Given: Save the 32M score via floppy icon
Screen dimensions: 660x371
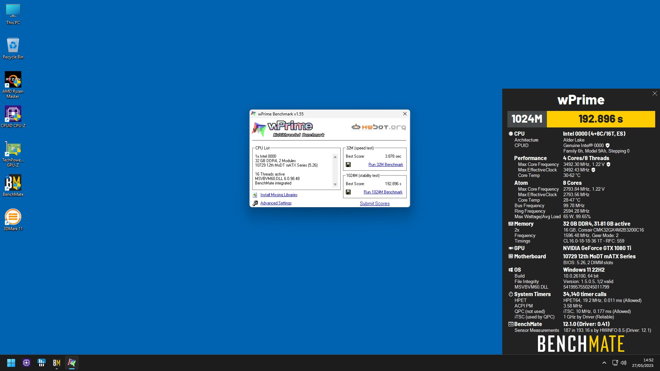Looking at the screenshot, I should (x=348, y=165).
